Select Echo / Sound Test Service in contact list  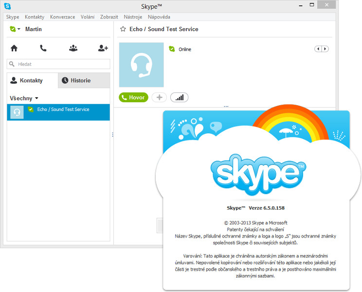tap(58, 112)
